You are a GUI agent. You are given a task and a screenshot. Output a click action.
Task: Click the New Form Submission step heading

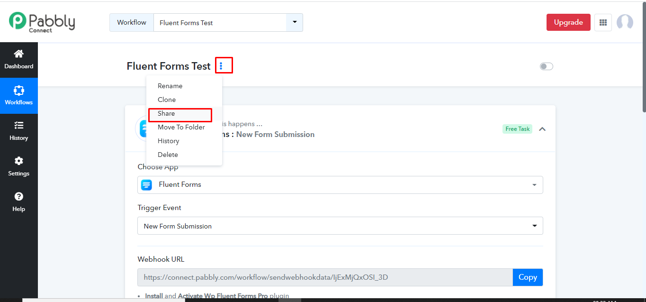click(275, 135)
